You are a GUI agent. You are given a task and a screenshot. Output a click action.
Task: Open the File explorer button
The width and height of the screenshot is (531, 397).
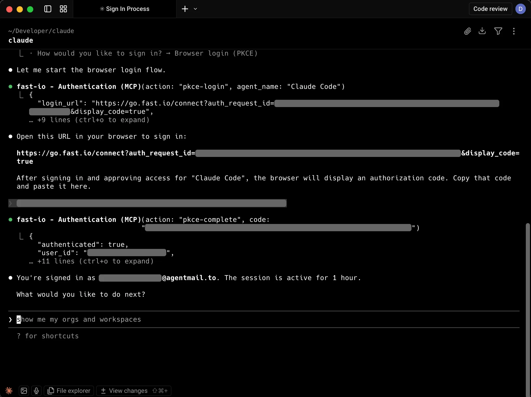tap(69, 391)
